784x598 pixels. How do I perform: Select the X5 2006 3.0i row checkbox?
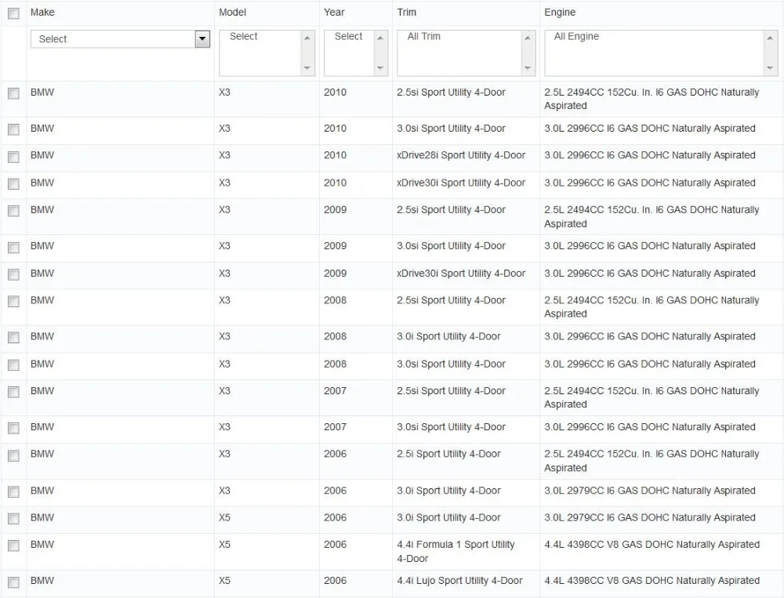(x=13, y=519)
